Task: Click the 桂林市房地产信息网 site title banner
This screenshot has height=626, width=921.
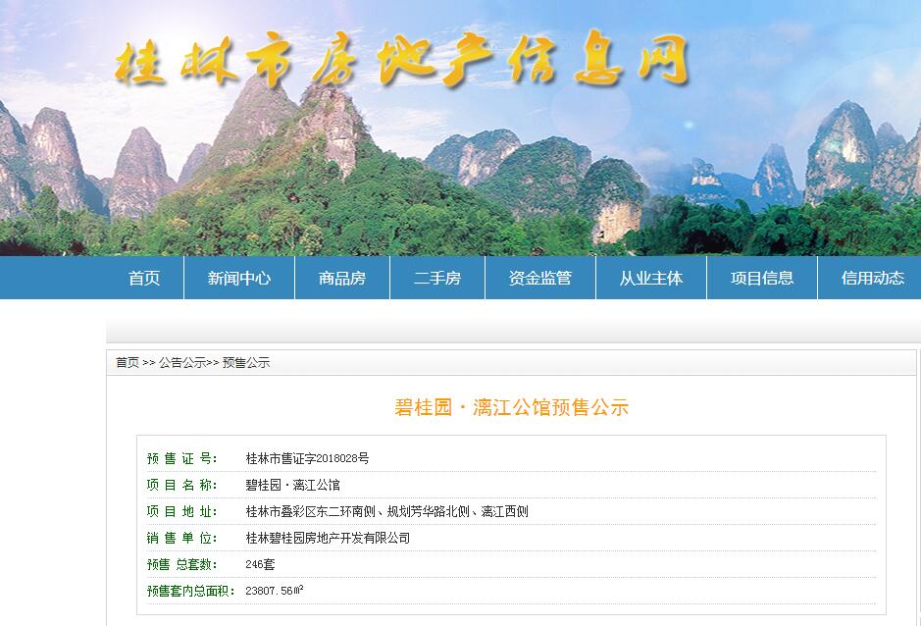Action: 402,63
